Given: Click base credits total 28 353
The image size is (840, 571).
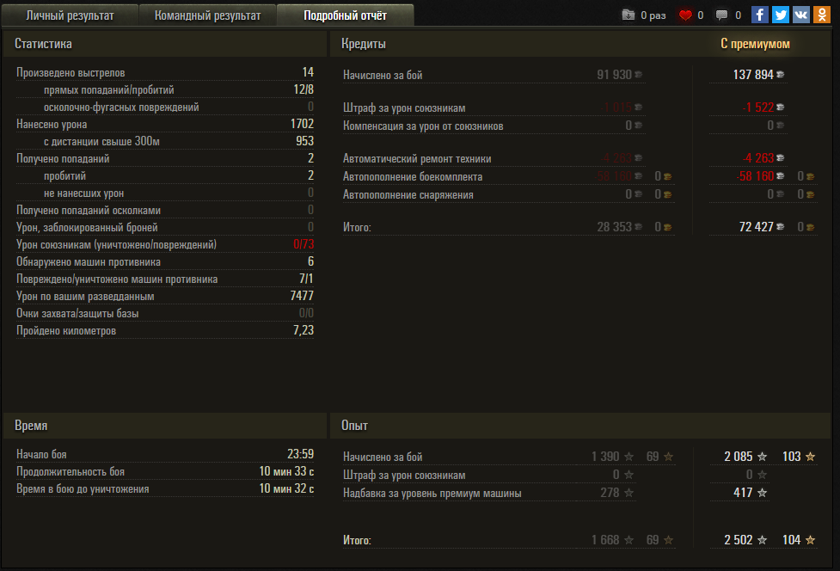Looking at the screenshot, I should pyautogui.click(x=615, y=226).
